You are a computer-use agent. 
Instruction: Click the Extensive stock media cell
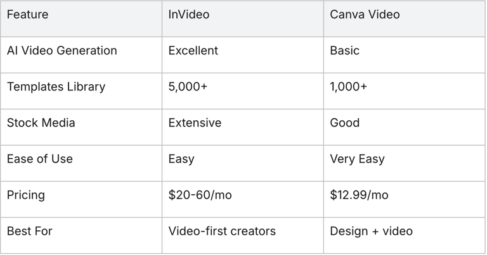195,123
